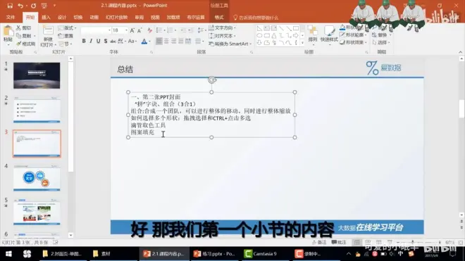Select the right triangle shape in gallery
The width and height of the screenshot is (465, 261).
[x=259, y=28]
